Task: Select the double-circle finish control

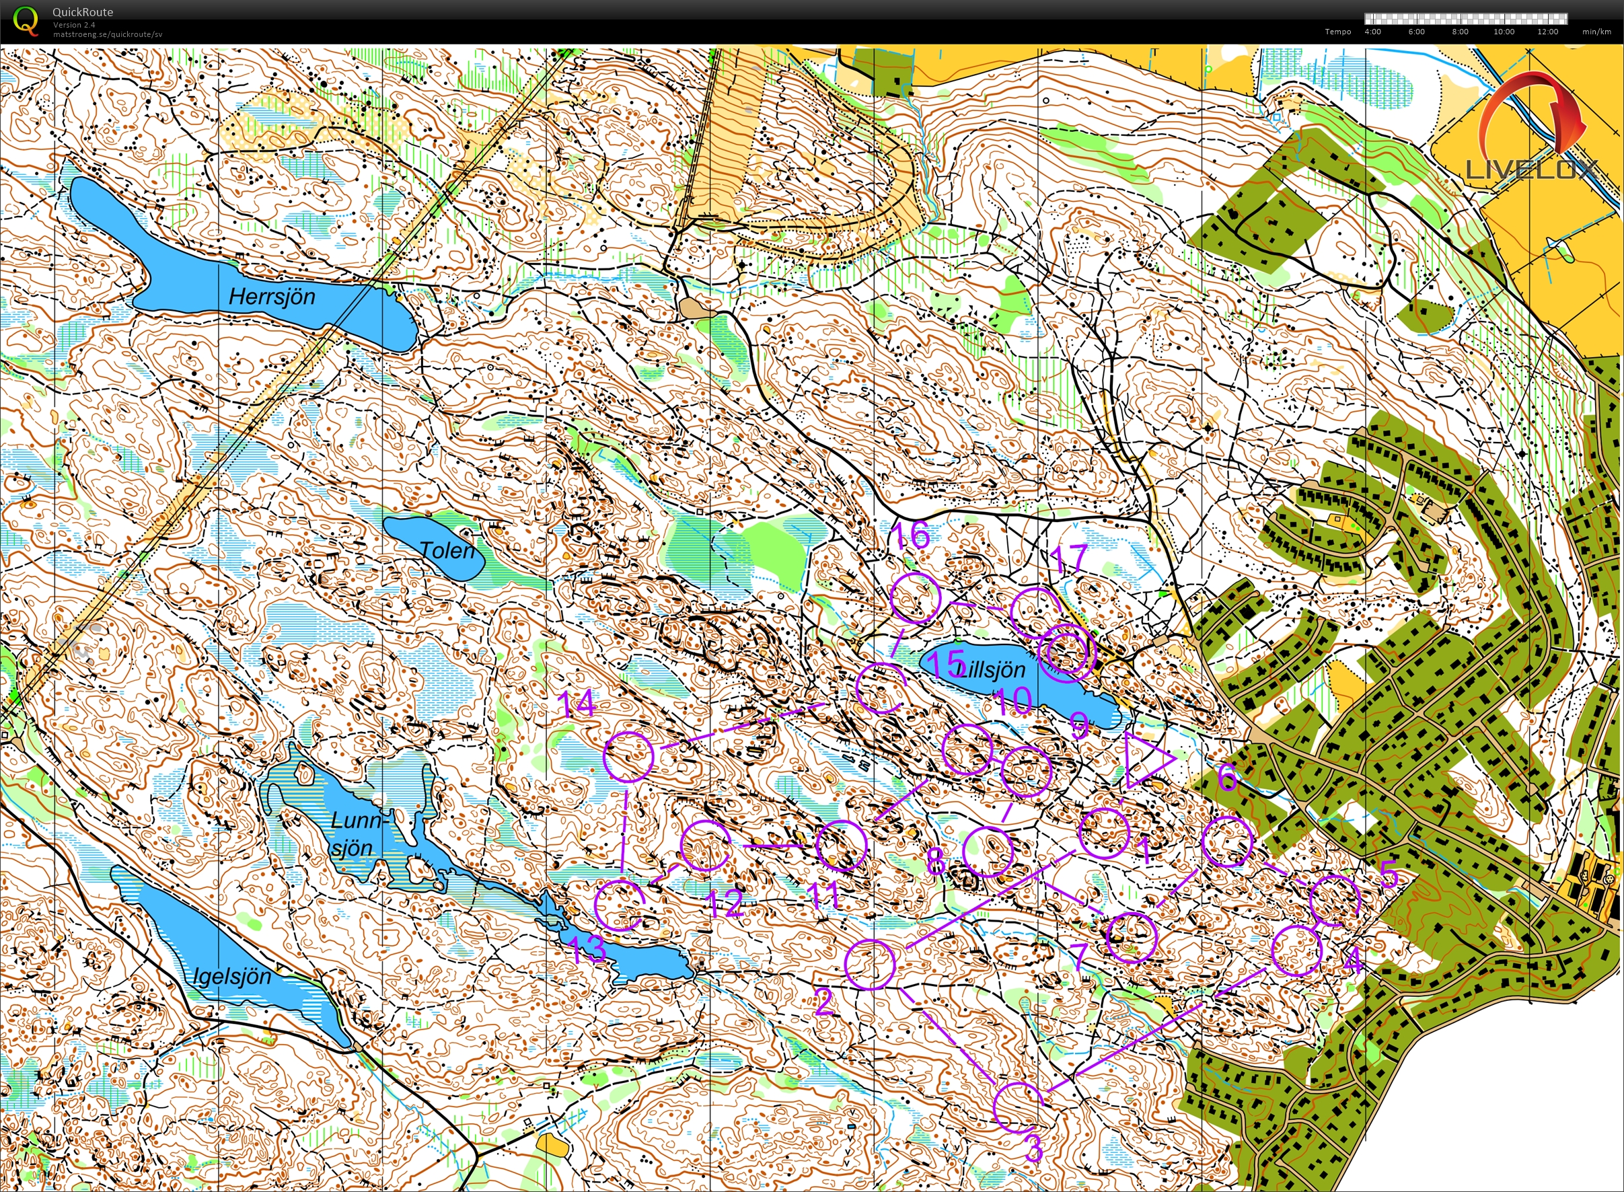Action: click(1066, 654)
